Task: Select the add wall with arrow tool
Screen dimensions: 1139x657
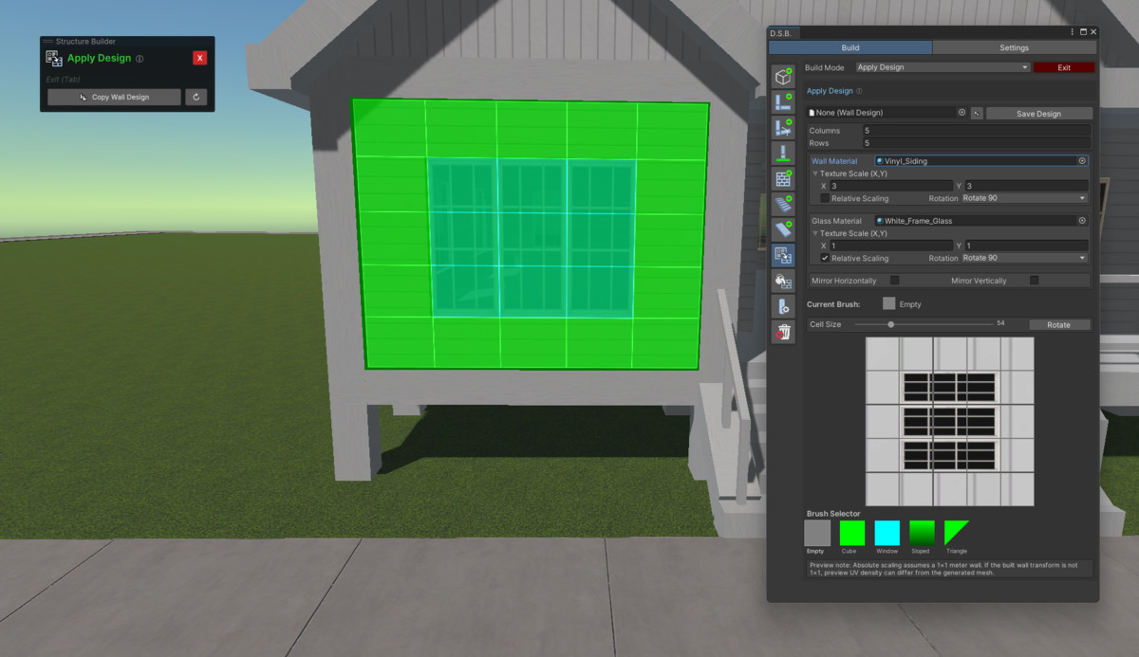Action: point(783,128)
